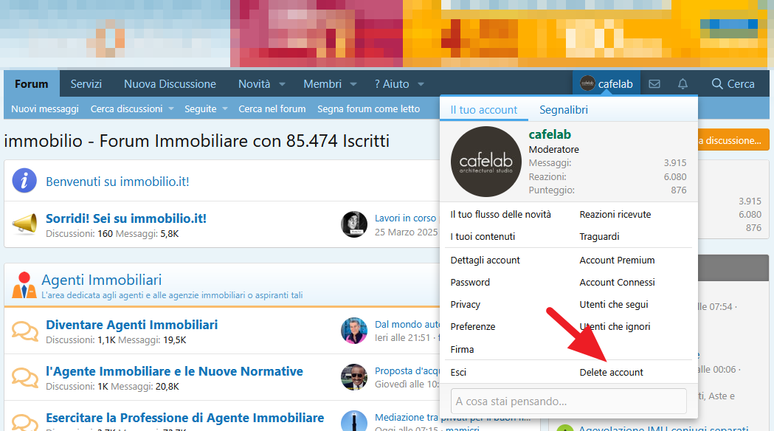Click the blue info icon beside Benvenuti
The width and height of the screenshot is (774, 431).
point(24,181)
